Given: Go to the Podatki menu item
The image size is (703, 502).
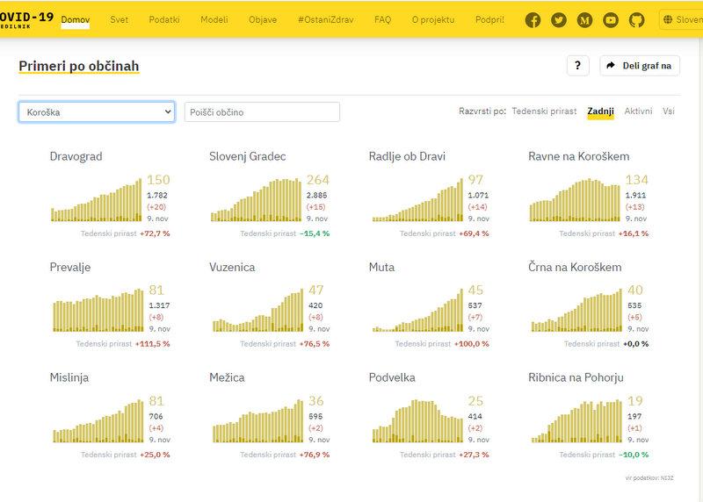Looking at the screenshot, I should tap(164, 19).
